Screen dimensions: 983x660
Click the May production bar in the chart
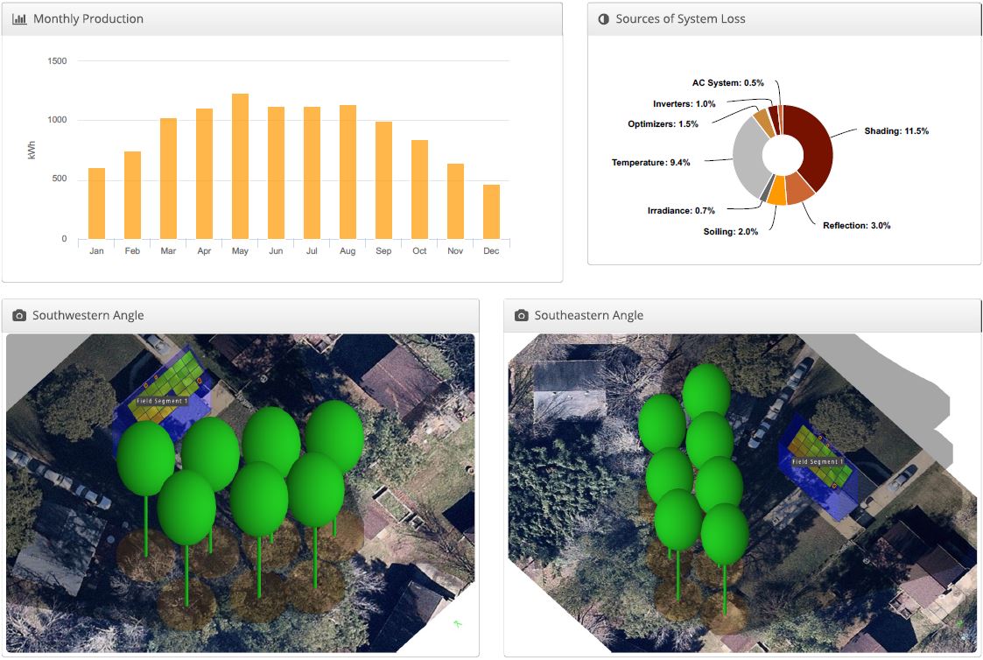pyautogui.click(x=240, y=166)
